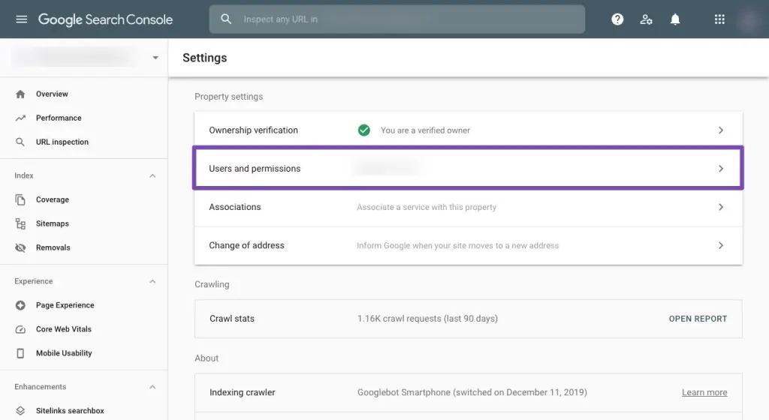Open the account profile avatar
The height and width of the screenshot is (420, 769).
(749, 19)
